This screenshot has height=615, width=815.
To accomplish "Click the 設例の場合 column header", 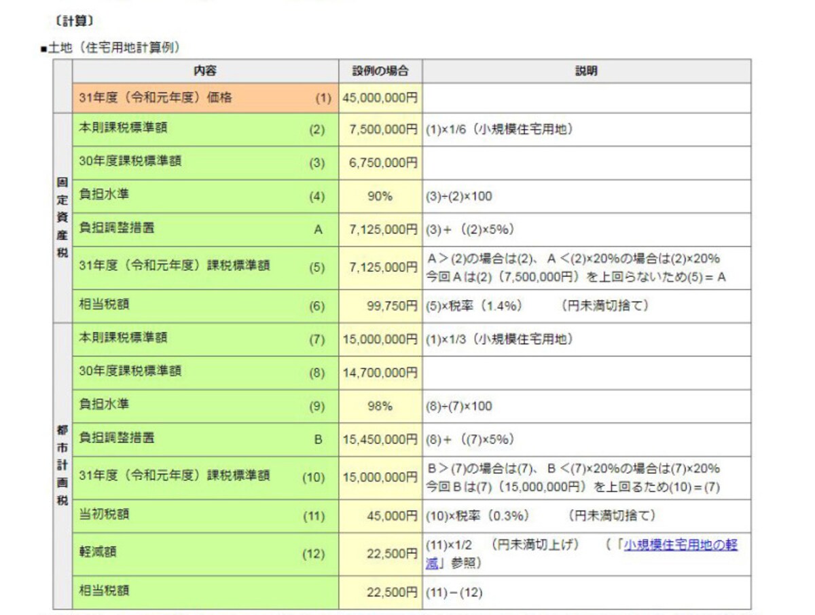I will pos(380,71).
